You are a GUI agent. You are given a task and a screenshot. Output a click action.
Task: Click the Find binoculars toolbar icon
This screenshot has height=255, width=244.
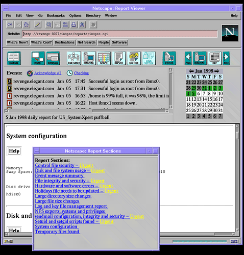pyautogui.click(x=82, y=24)
